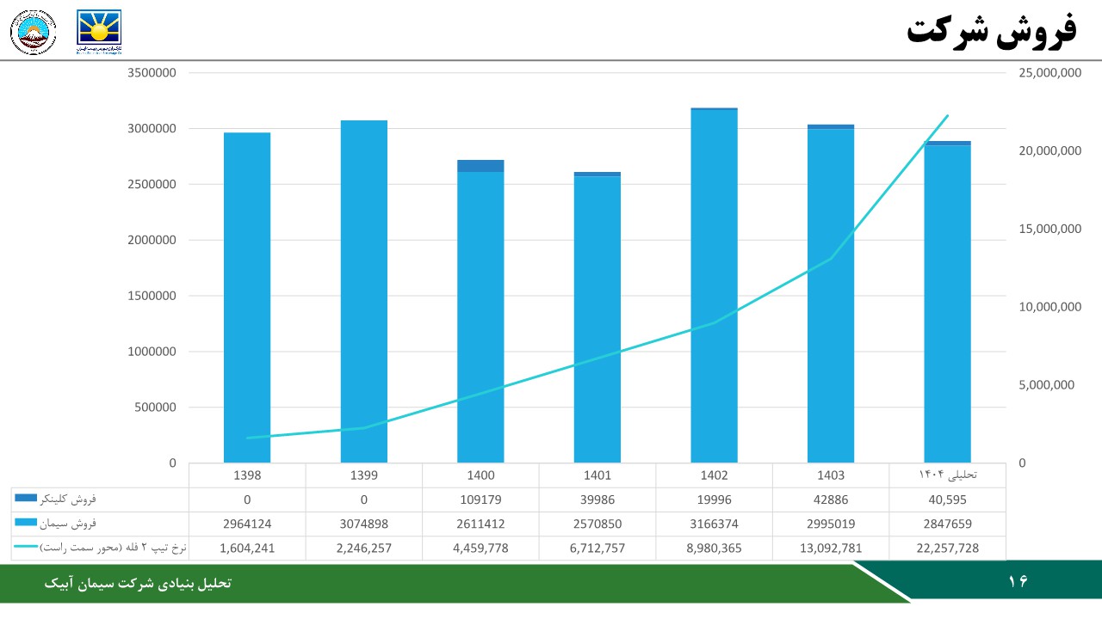Click the 1398 bar in the chart
1102x619 pixels.
click(247, 297)
